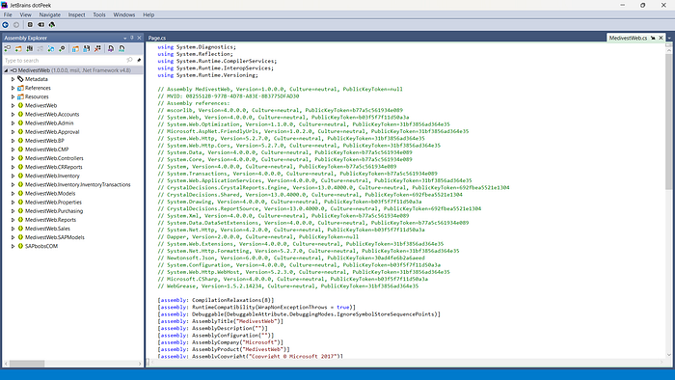Screen dimensions: 675x380
Task: Expand the Metadata node
Action: pos(13,79)
